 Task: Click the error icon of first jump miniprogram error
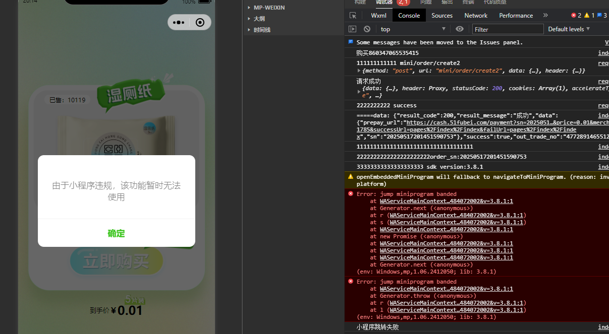pyautogui.click(x=351, y=193)
